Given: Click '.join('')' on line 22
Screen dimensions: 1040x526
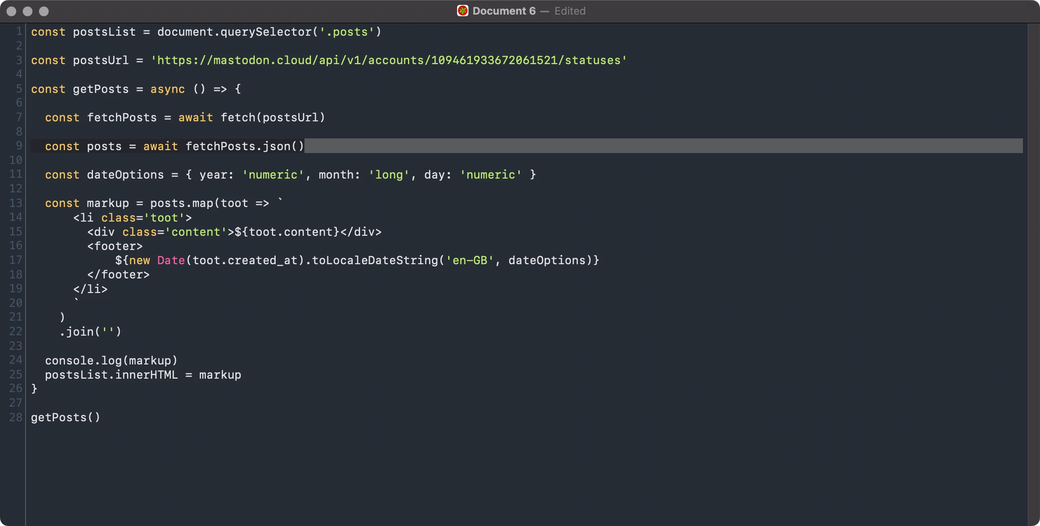Looking at the screenshot, I should [90, 332].
